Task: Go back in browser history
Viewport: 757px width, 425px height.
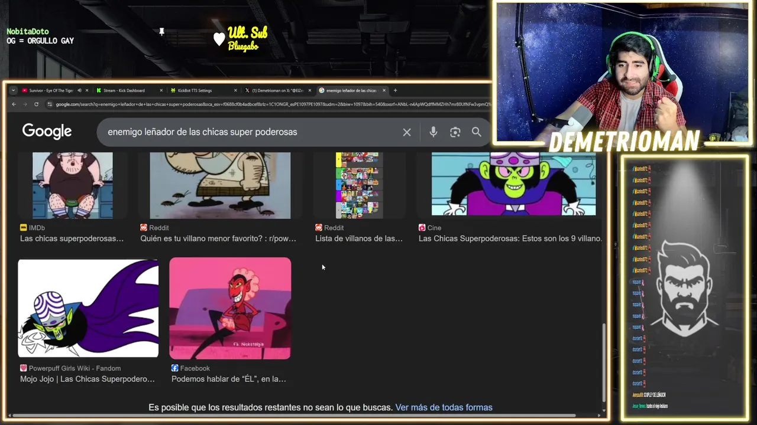Action: [x=14, y=104]
